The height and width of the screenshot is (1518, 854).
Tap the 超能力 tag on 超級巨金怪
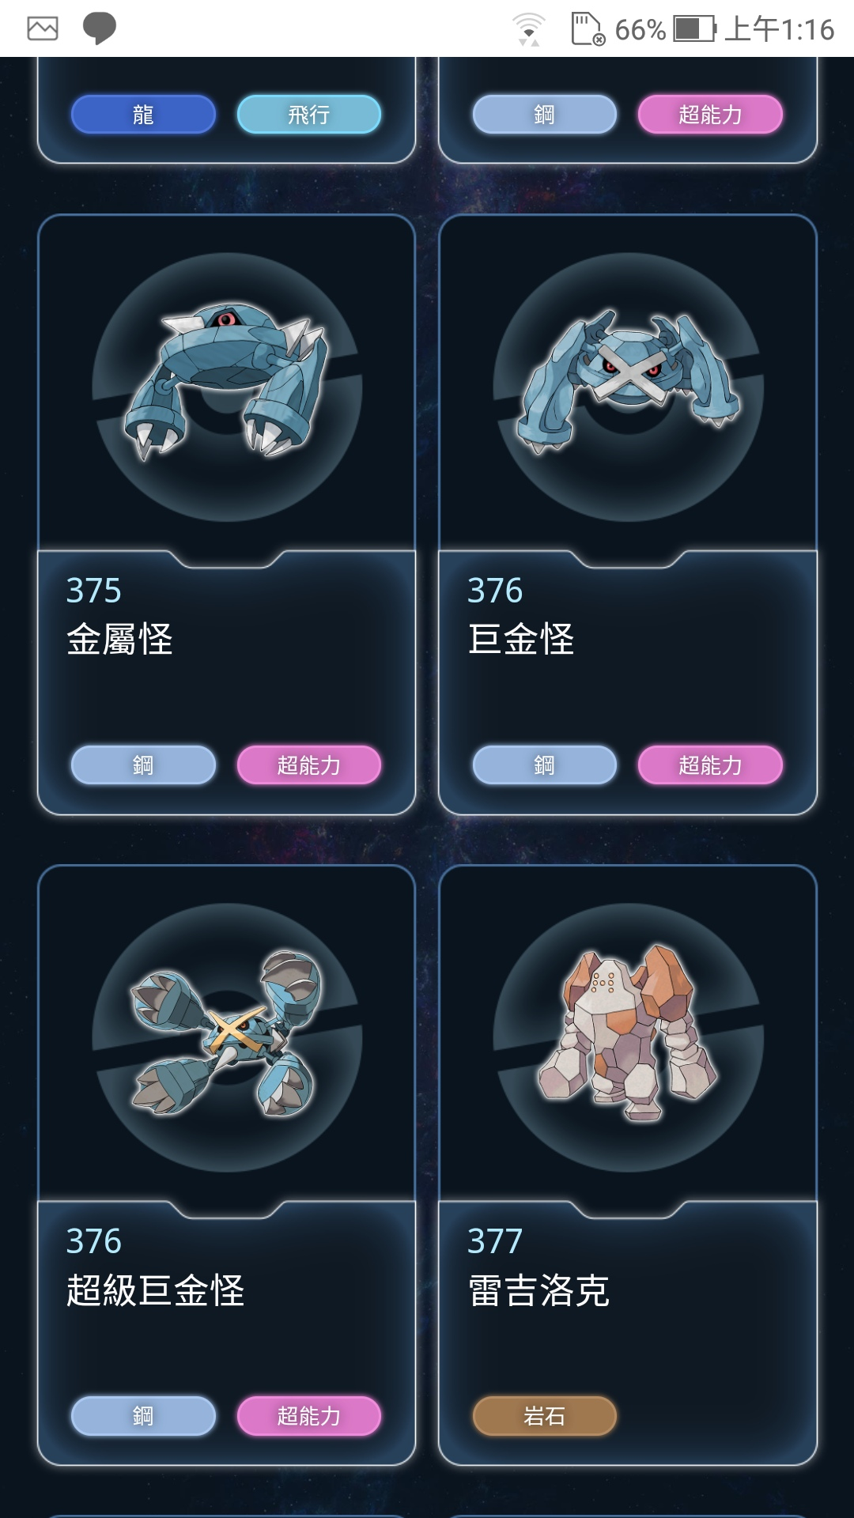309,1416
